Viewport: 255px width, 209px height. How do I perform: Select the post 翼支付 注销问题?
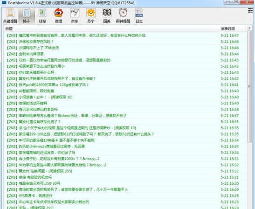pyautogui.click(x=39, y=171)
